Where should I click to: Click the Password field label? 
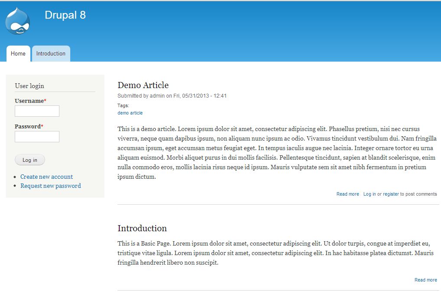tap(28, 126)
